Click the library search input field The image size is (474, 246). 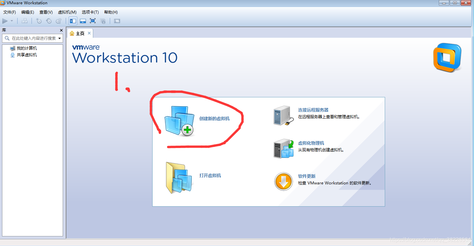33,38
